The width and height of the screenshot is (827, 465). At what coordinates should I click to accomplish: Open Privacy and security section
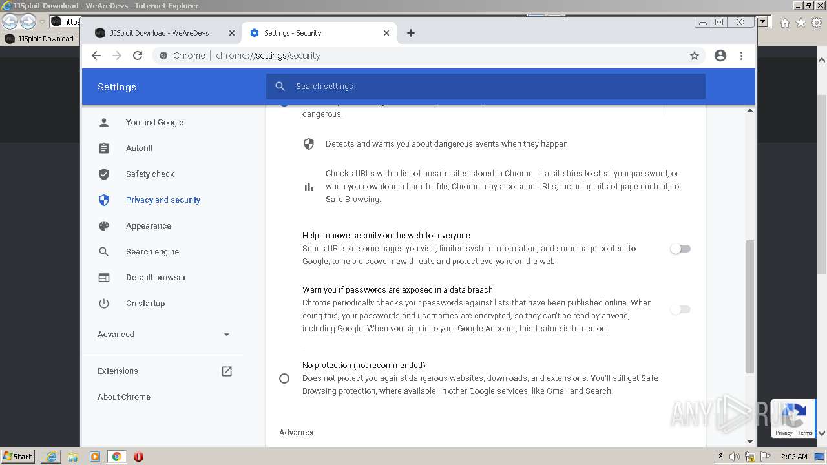point(163,200)
